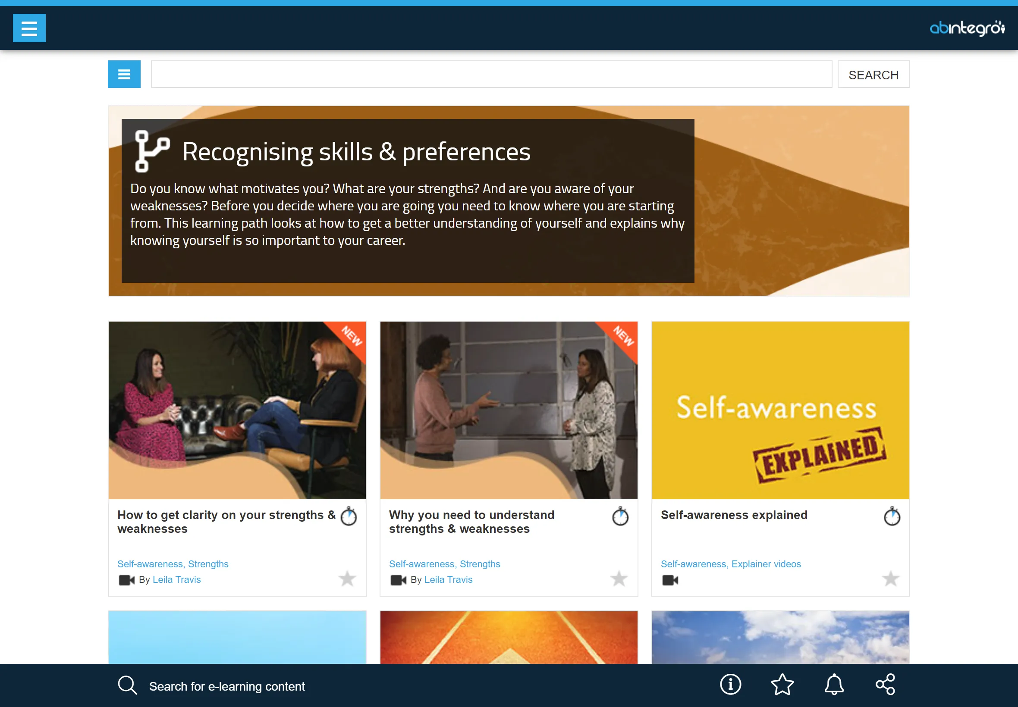
Task: Toggle the star rating on second video card
Action: (x=619, y=579)
